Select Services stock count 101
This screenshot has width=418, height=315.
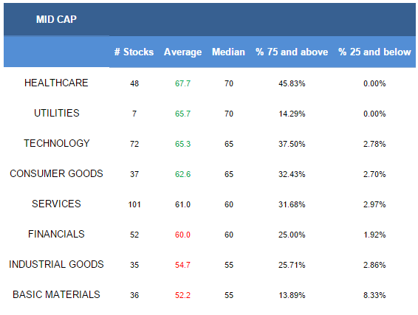134,204
